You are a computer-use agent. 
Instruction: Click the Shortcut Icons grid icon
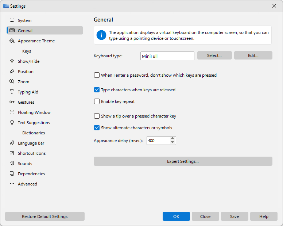coord(12,153)
